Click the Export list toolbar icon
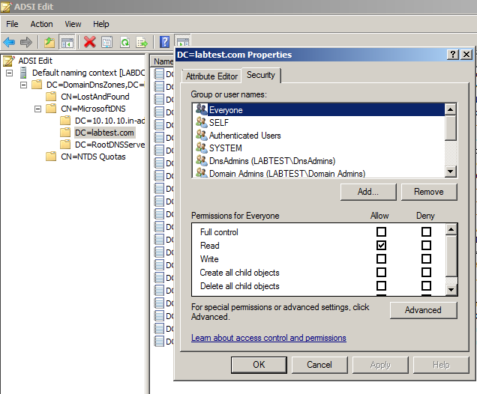The image size is (477, 394). (x=142, y=42)
